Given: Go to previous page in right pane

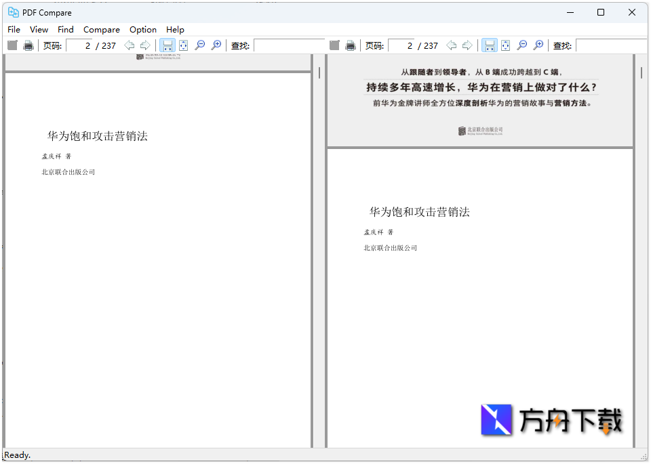Looking at the screenshot, I should (452, 45).
